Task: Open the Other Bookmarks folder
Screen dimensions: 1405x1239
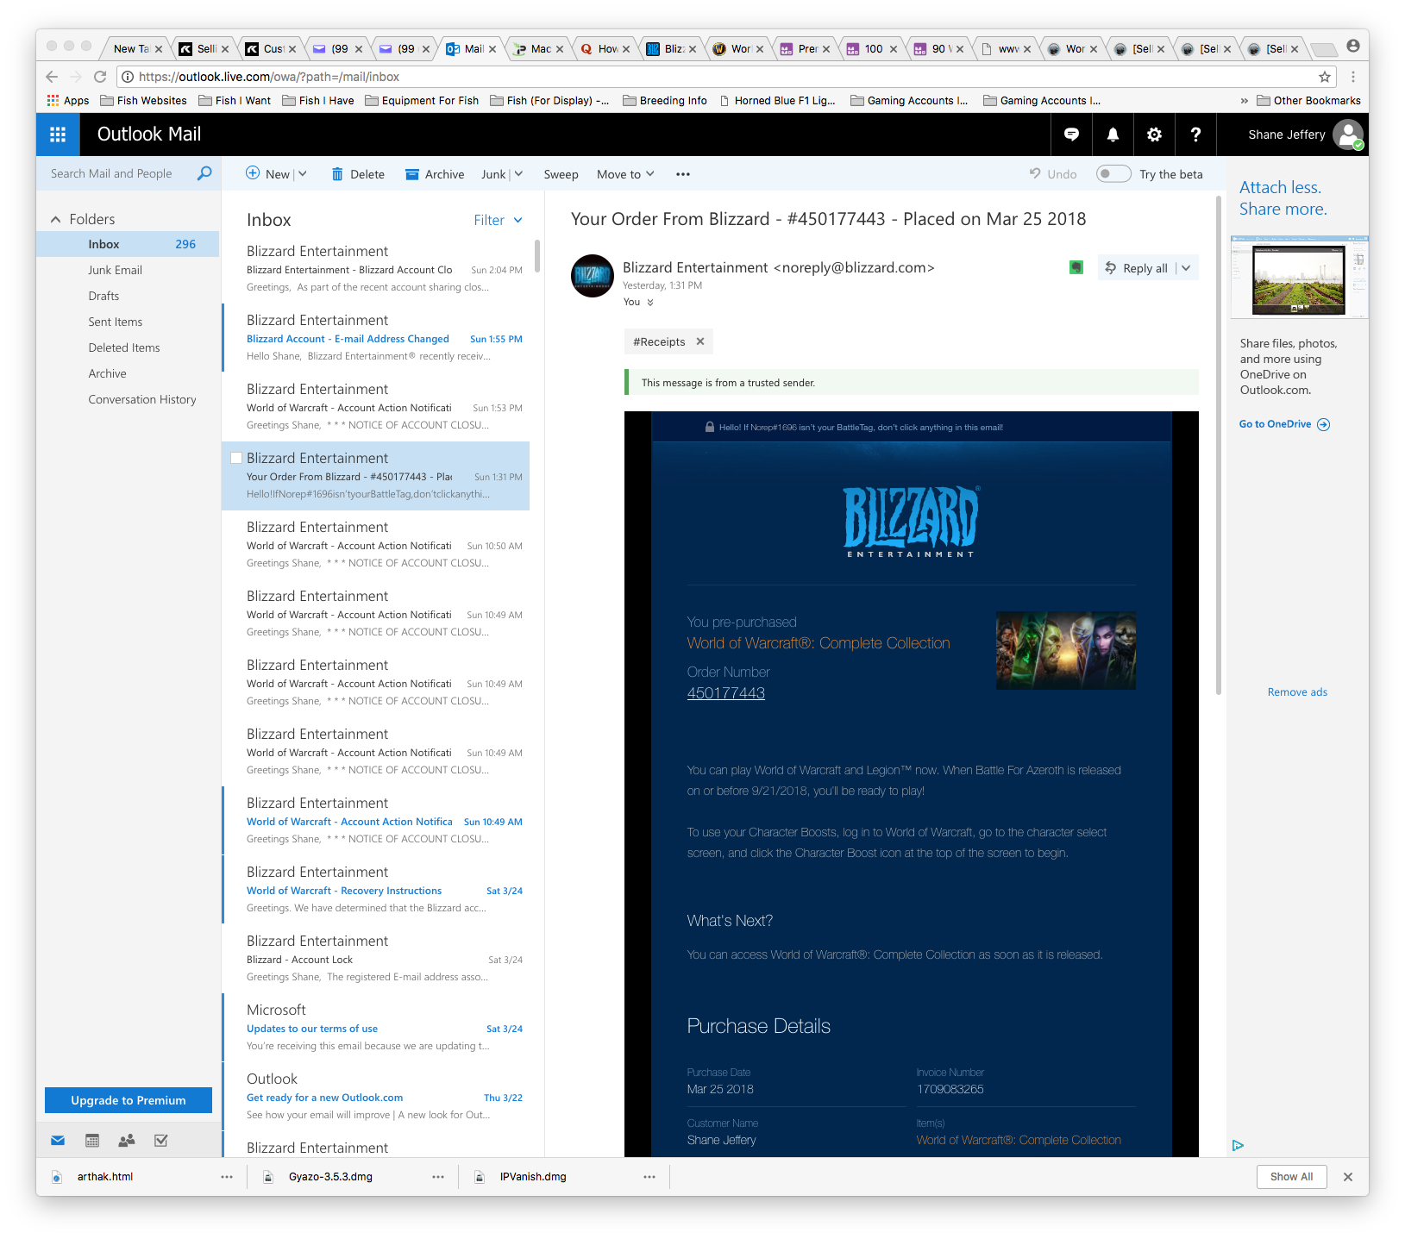Action: (x=1308, y=101)
